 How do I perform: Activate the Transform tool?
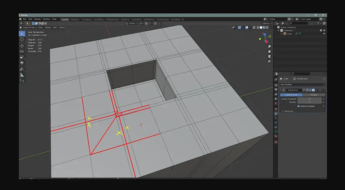tap(22, 63)
